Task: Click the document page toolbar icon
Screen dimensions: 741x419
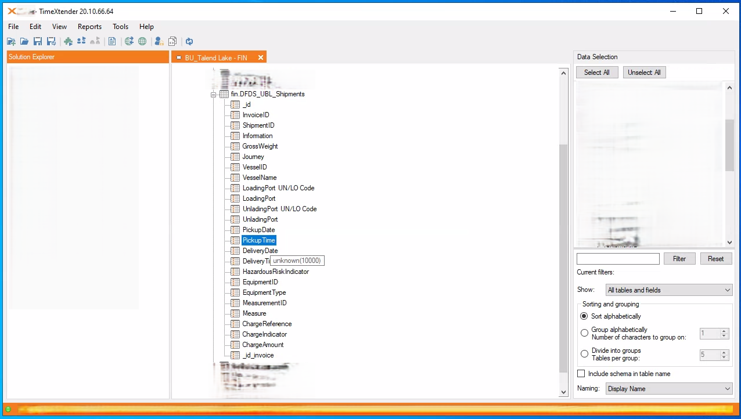Action: (x=112, y=41)
